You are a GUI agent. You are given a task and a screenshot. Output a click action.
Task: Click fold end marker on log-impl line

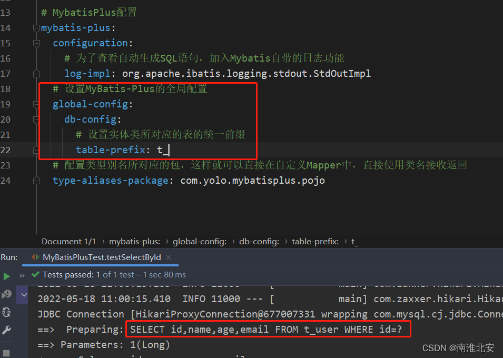36,74
